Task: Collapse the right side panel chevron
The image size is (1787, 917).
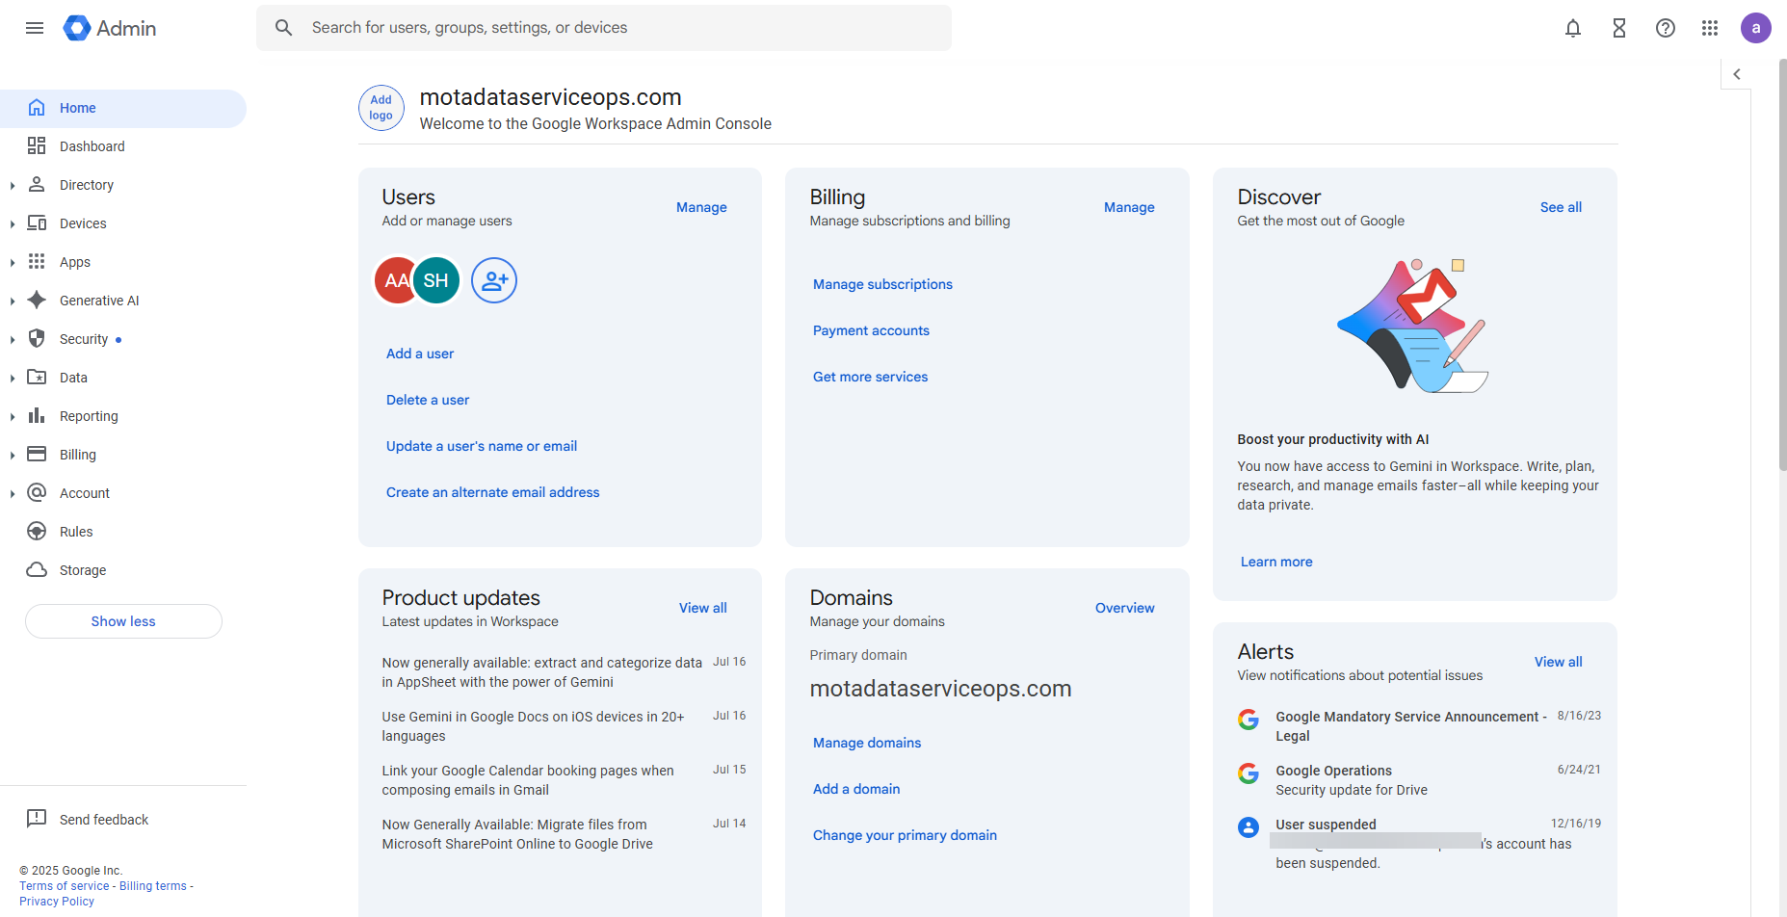Action: (x=1737, y=74)
